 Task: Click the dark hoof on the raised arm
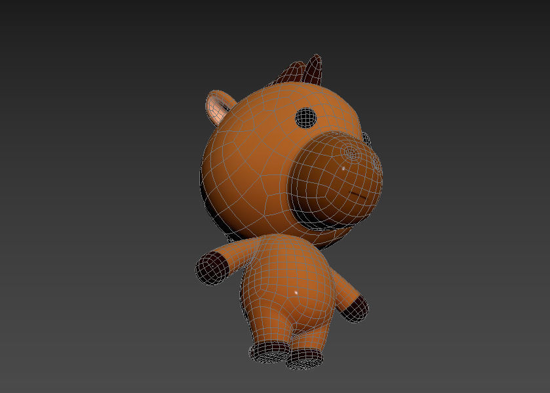(212, 268)
